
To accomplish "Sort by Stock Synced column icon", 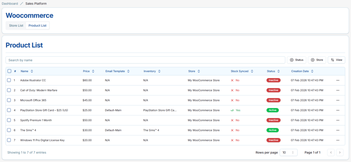I will [252, 71].
